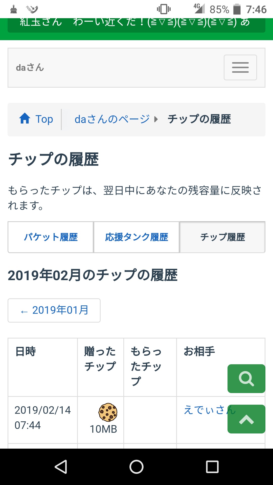Switch to パケット履歴 tab
The width and height of the screenshot is (273, 485).
pyautogui.click(x=51, y=237)
